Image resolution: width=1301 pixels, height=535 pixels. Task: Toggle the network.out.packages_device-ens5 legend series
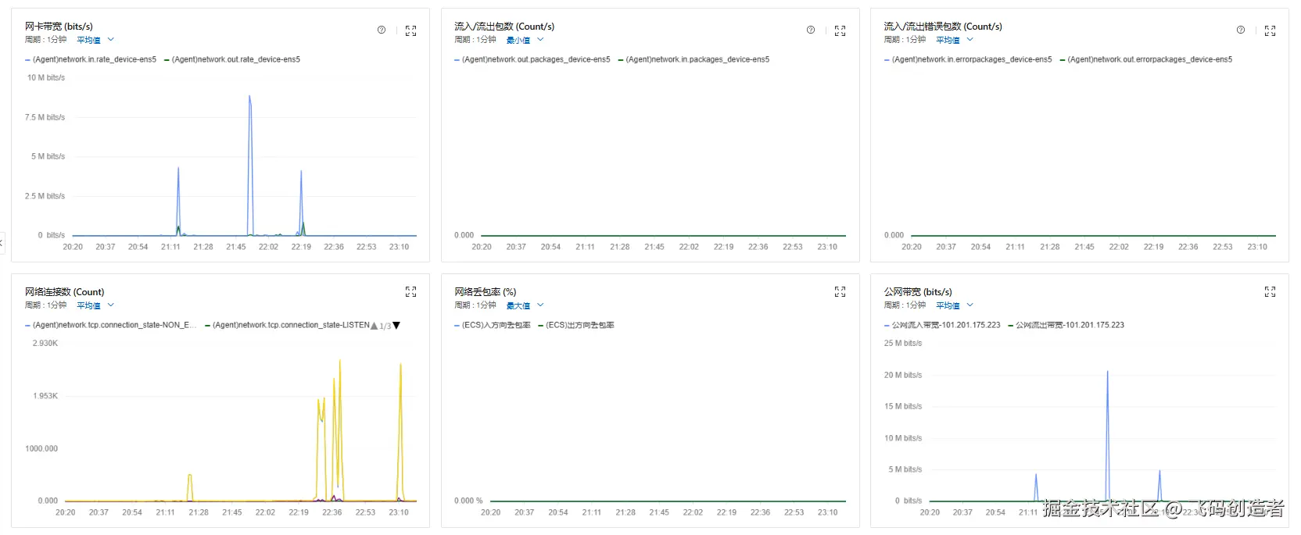532,59
